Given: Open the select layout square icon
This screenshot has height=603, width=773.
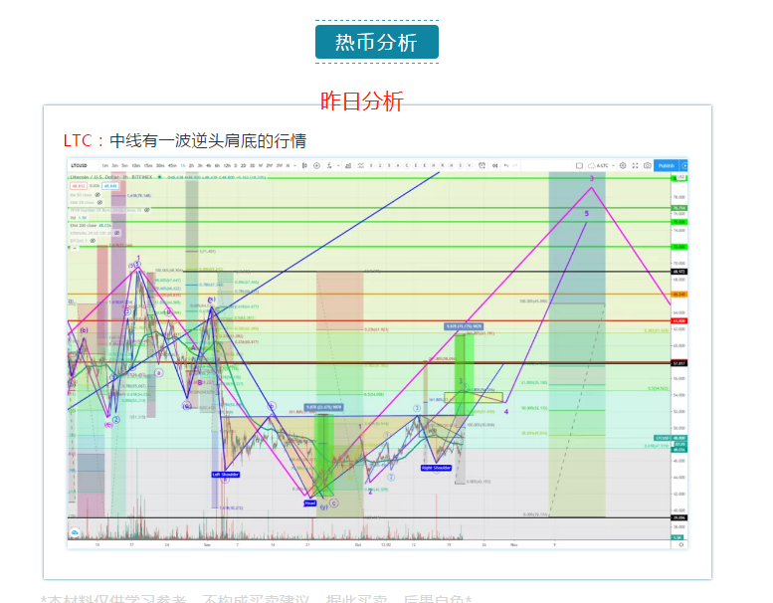Looking at the screenshot, I should pyautogui.click(x=579, y=165).
